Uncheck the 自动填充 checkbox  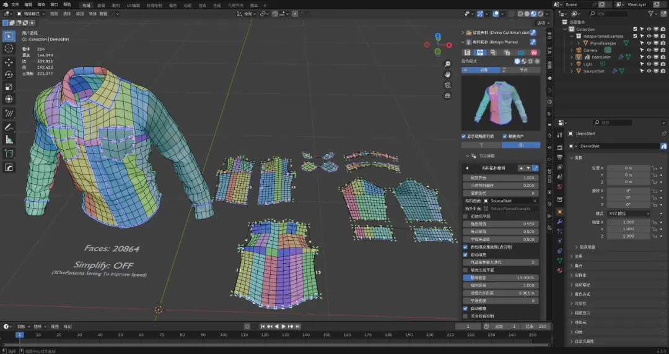(x=466, y=254)
